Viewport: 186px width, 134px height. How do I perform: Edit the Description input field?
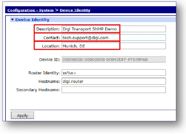114,29
